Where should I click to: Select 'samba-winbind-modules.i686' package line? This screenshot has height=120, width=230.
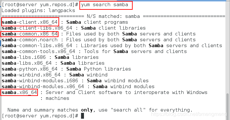[75, 81]
